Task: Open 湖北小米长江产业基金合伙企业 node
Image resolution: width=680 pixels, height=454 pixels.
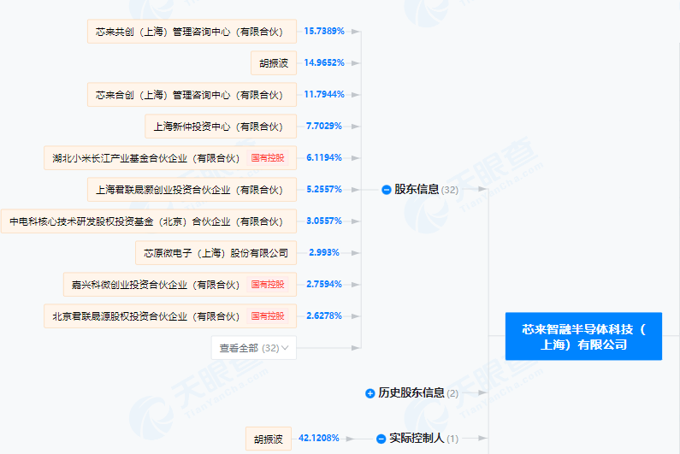Action: pos(145,158)
